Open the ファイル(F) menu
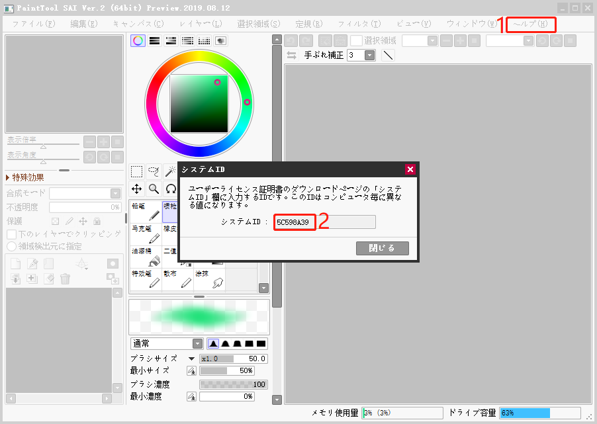The width and height of the screenshot is (597, 424). [34, 24]
